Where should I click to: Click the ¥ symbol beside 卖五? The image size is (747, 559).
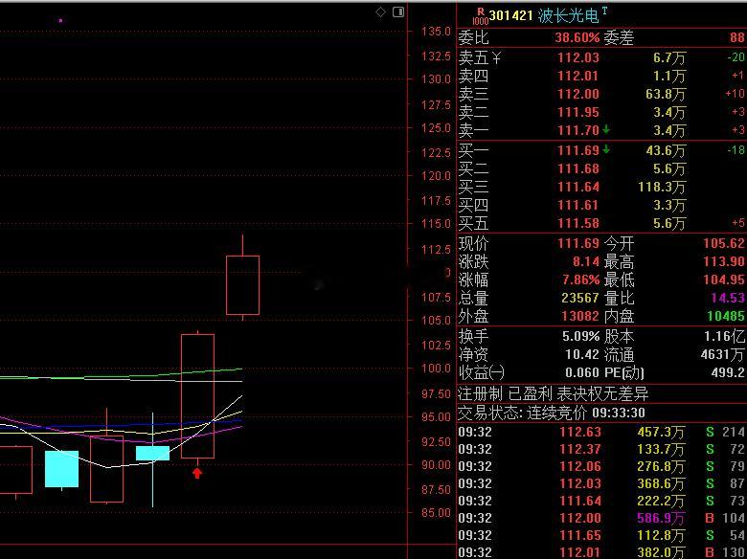pos(496,58)
